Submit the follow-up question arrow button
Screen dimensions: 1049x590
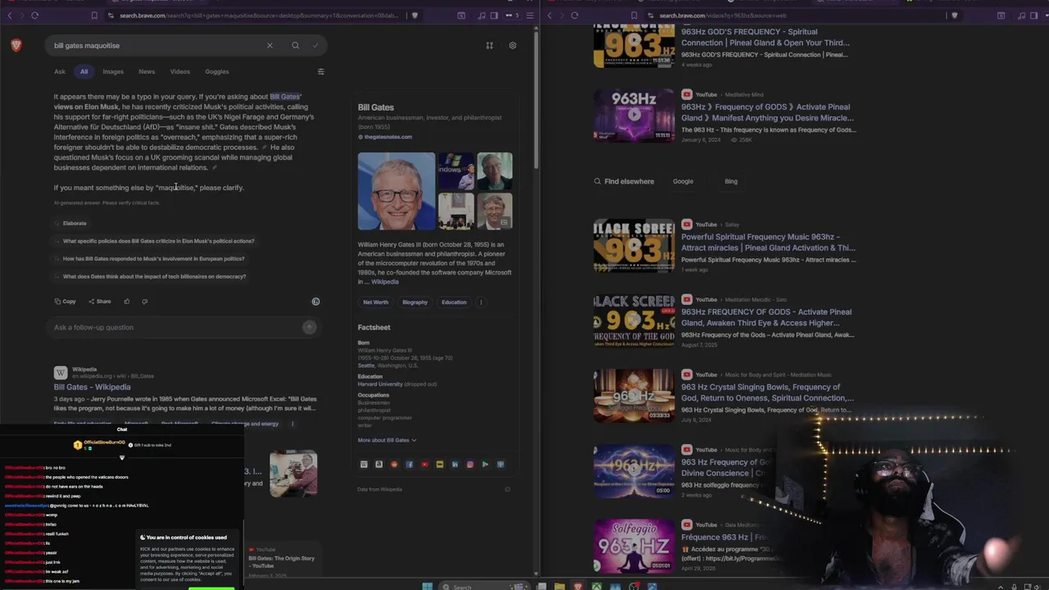309,327
